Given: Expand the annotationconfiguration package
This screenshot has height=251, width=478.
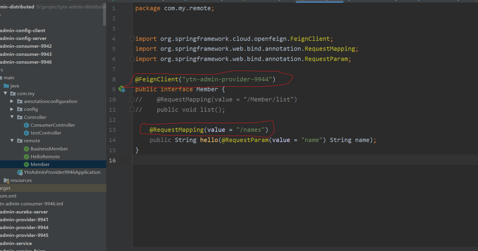Looking at the screenshot, I should coord(12,101).
